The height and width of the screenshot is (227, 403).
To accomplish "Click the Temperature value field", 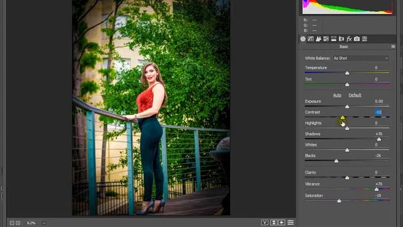I will (376, 67).
